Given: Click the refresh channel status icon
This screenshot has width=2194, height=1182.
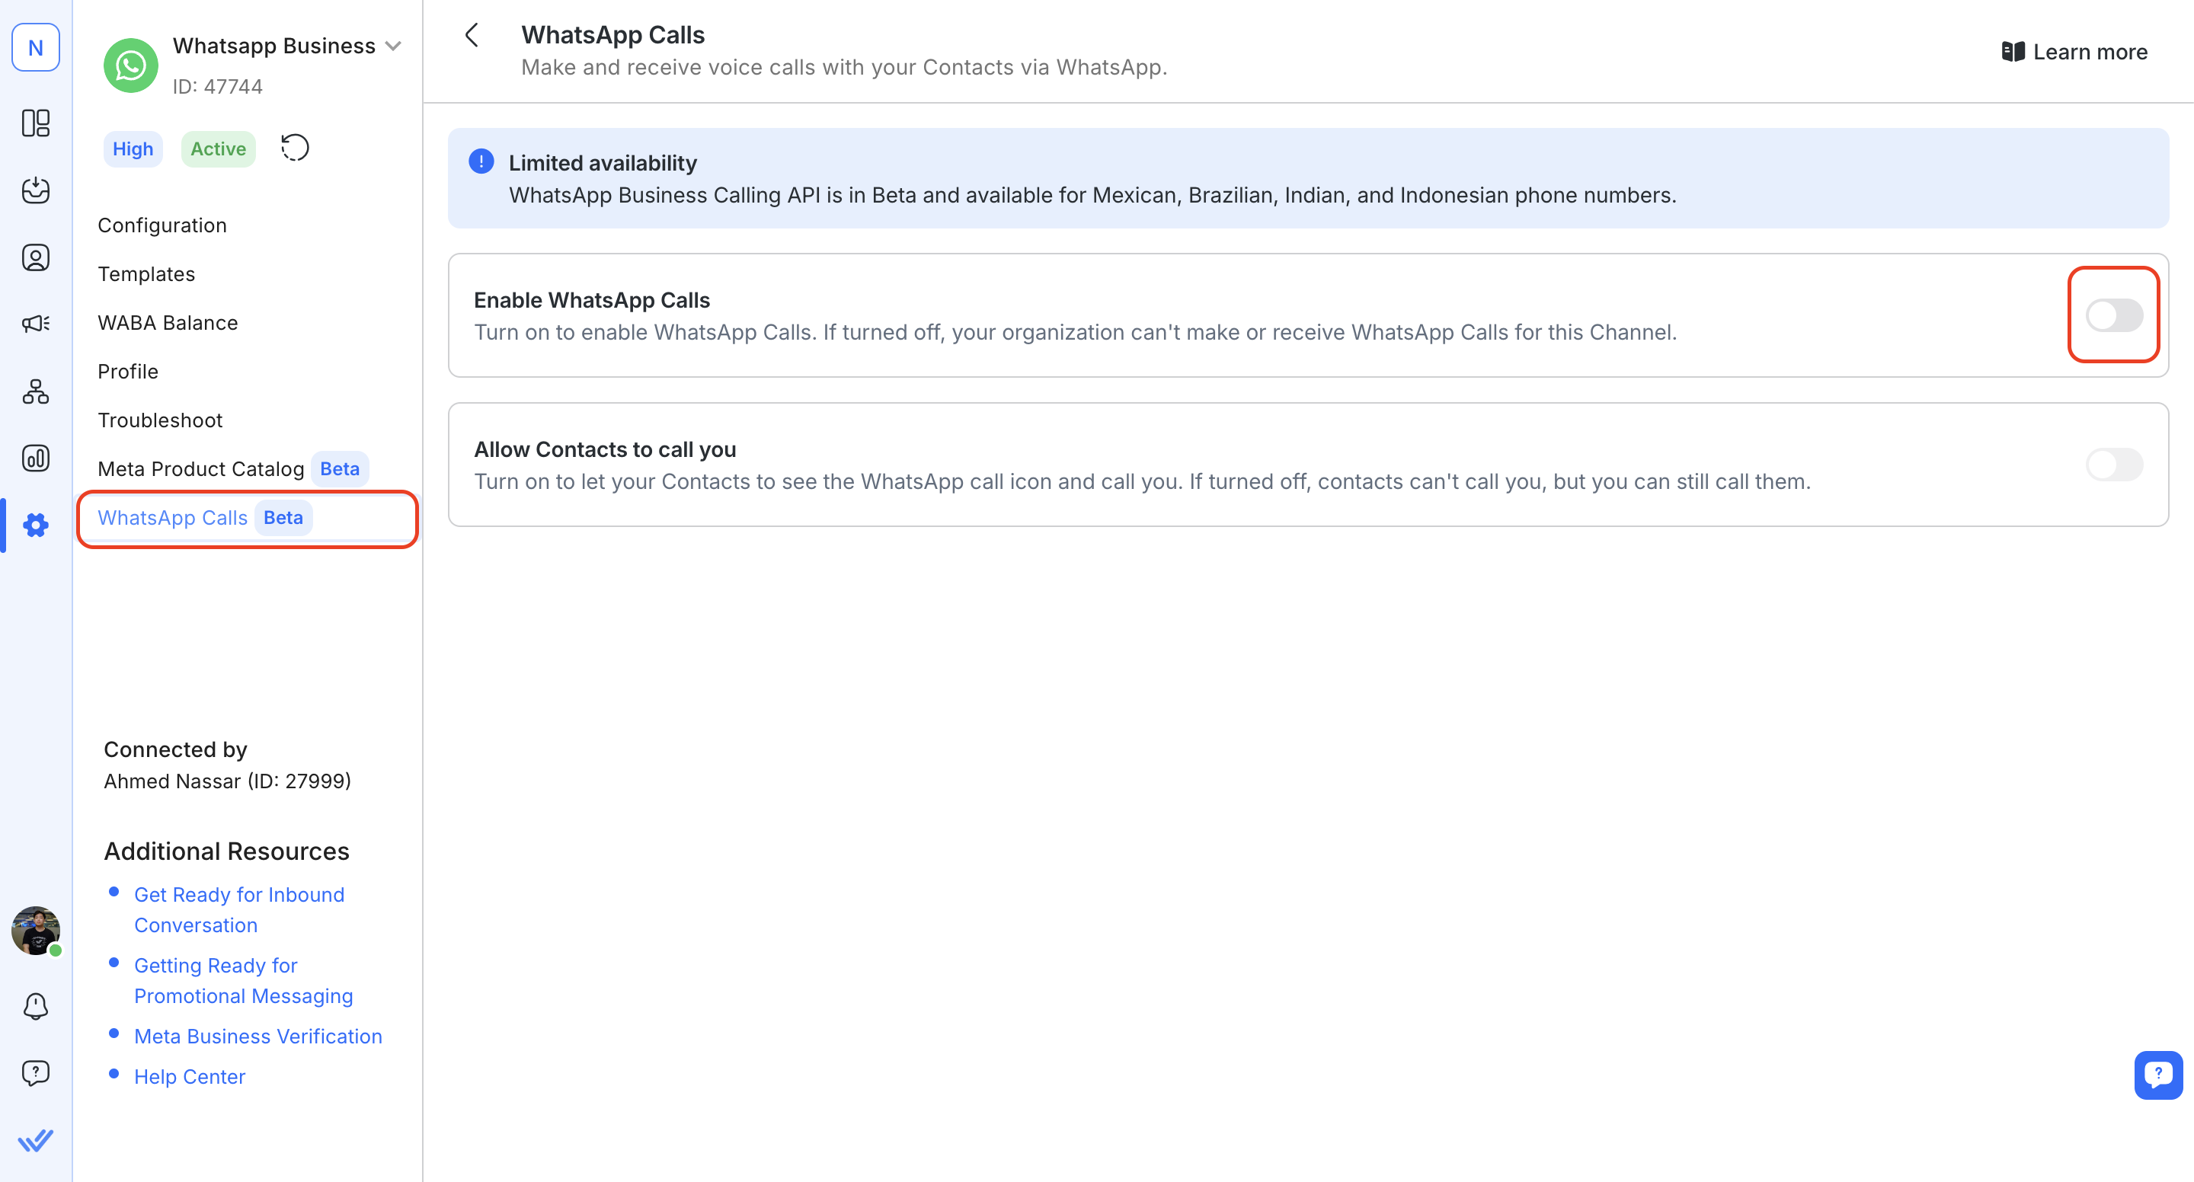Looking at the screenshot, I should [x=295, y=149].
